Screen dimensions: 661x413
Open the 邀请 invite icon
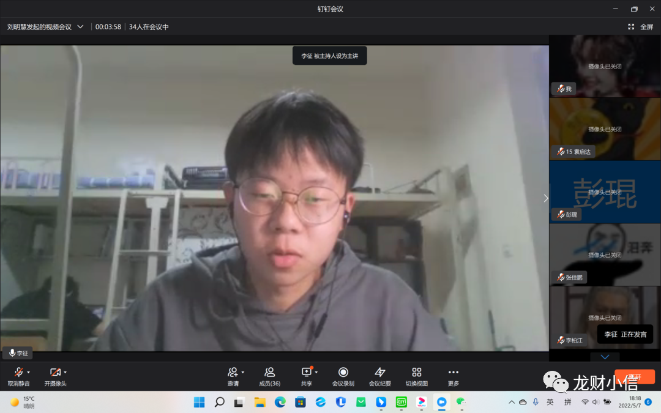click(x=232, y=372)
